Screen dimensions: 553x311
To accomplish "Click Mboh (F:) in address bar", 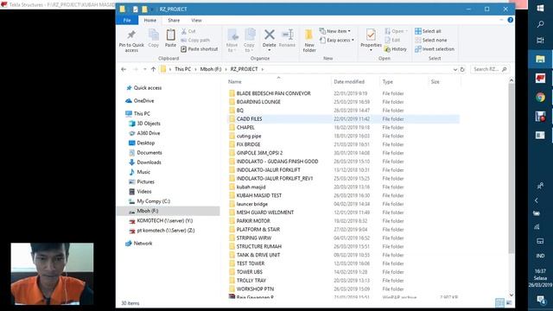I will click(211, 69).
